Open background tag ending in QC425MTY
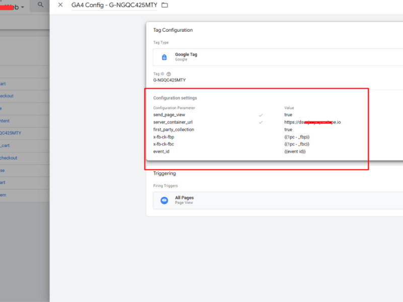The image size is (403, 302). pos(11,133)
